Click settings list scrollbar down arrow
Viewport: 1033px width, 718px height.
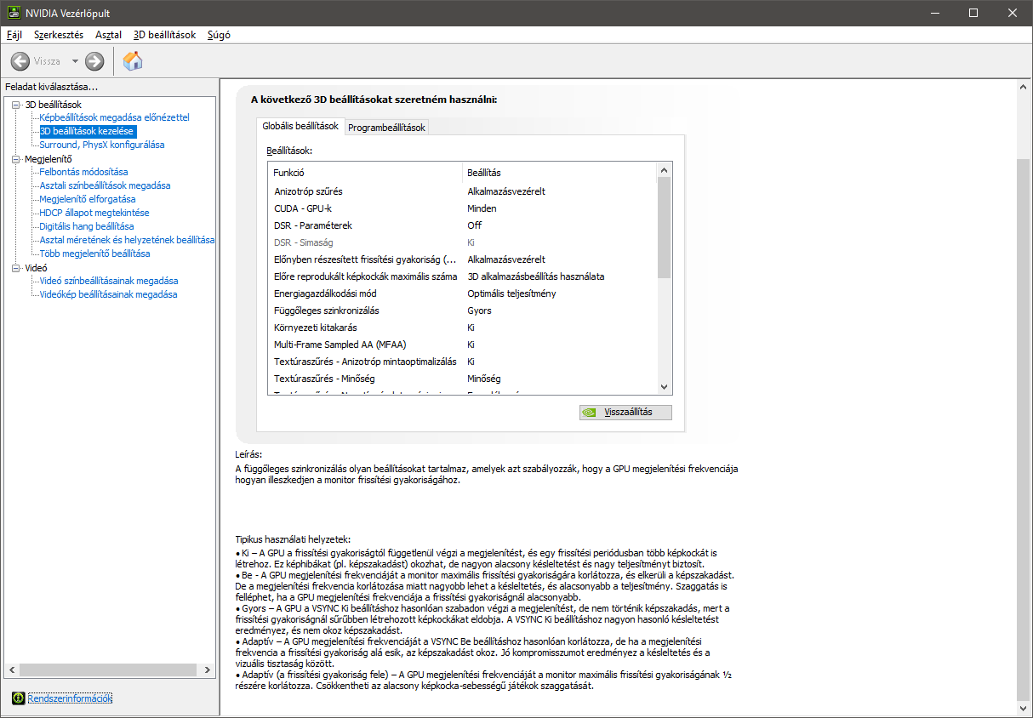pos(665,388)
